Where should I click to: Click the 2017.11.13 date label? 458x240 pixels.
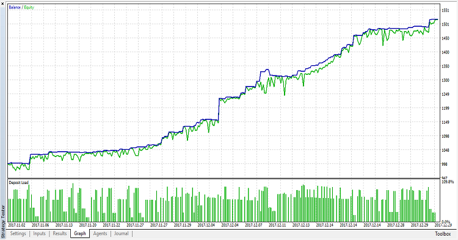64,225
